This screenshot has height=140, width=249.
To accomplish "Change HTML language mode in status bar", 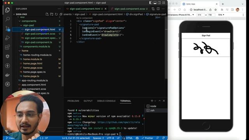I will point(129,138).
